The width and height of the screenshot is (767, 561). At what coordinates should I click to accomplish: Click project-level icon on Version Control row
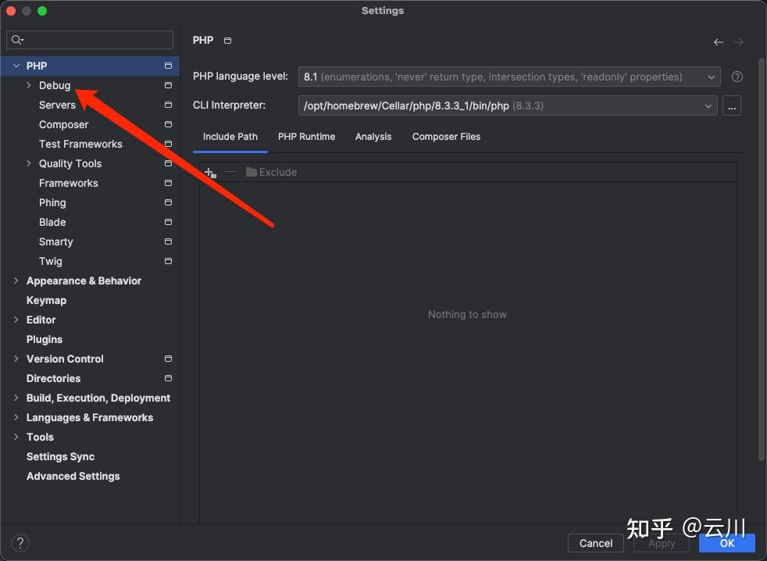tap(168, 359)
